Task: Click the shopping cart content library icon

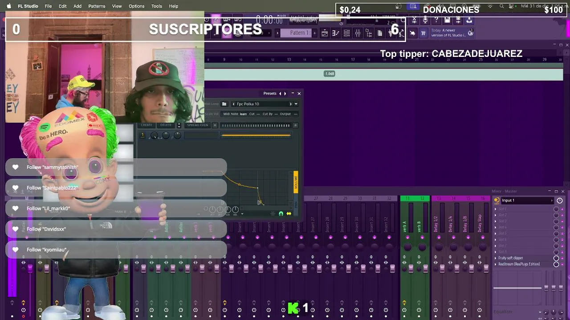Action: tap(423, 33)
